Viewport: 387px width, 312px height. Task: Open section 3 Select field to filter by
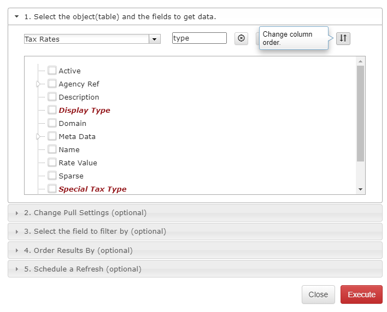tap(195, 232)
